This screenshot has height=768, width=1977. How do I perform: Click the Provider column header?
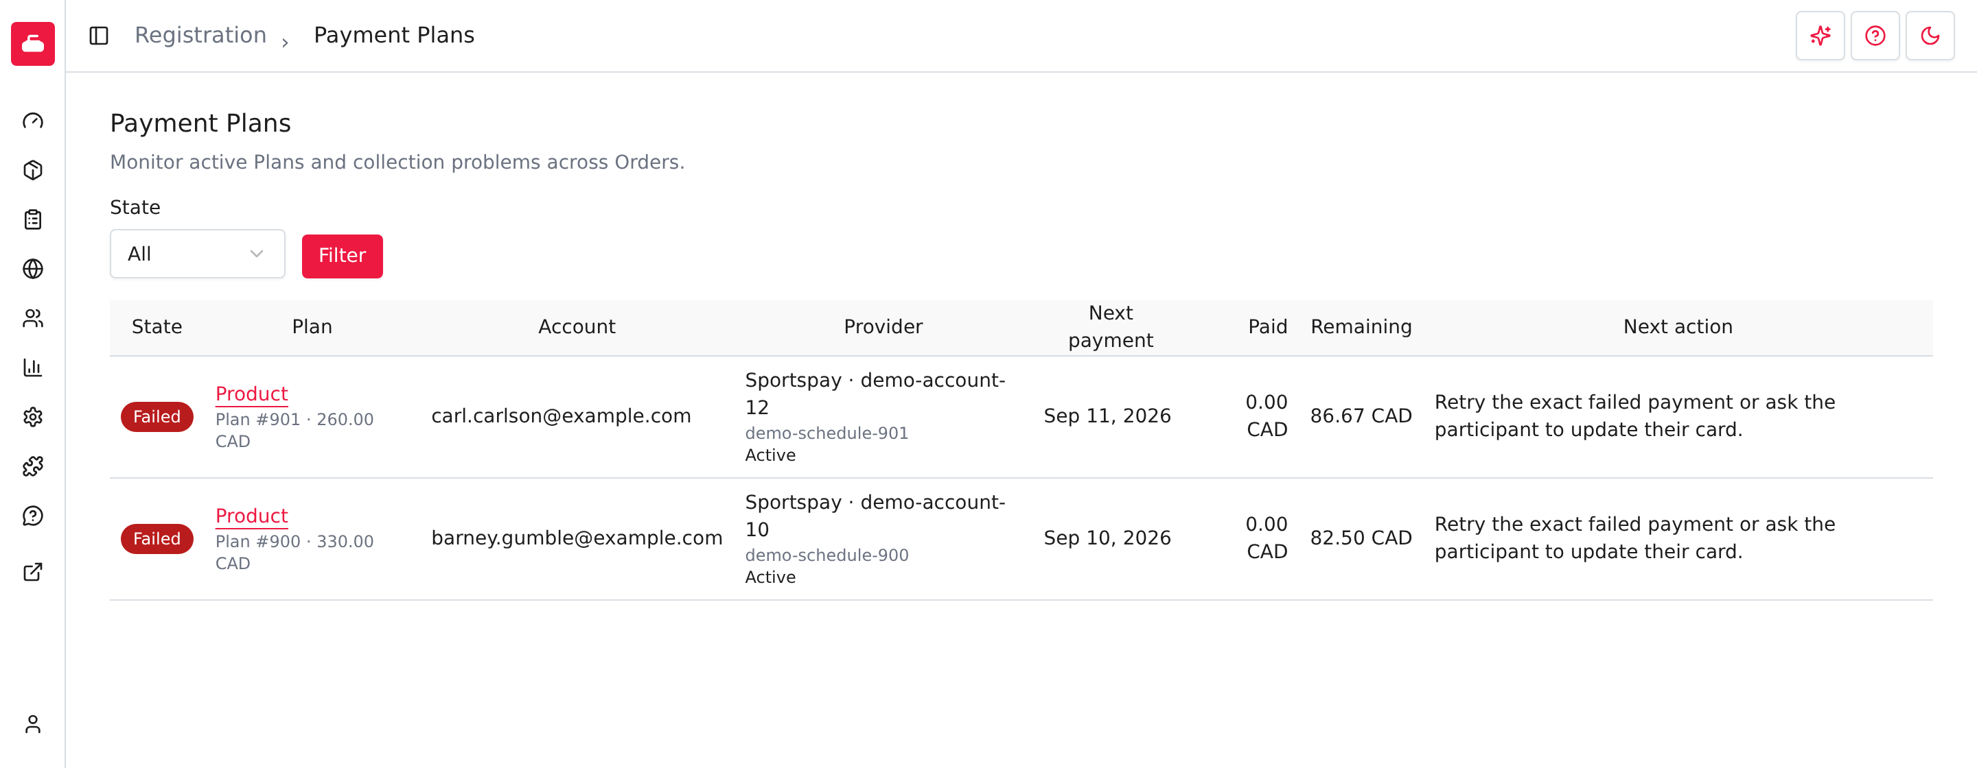tap(883, 327)
